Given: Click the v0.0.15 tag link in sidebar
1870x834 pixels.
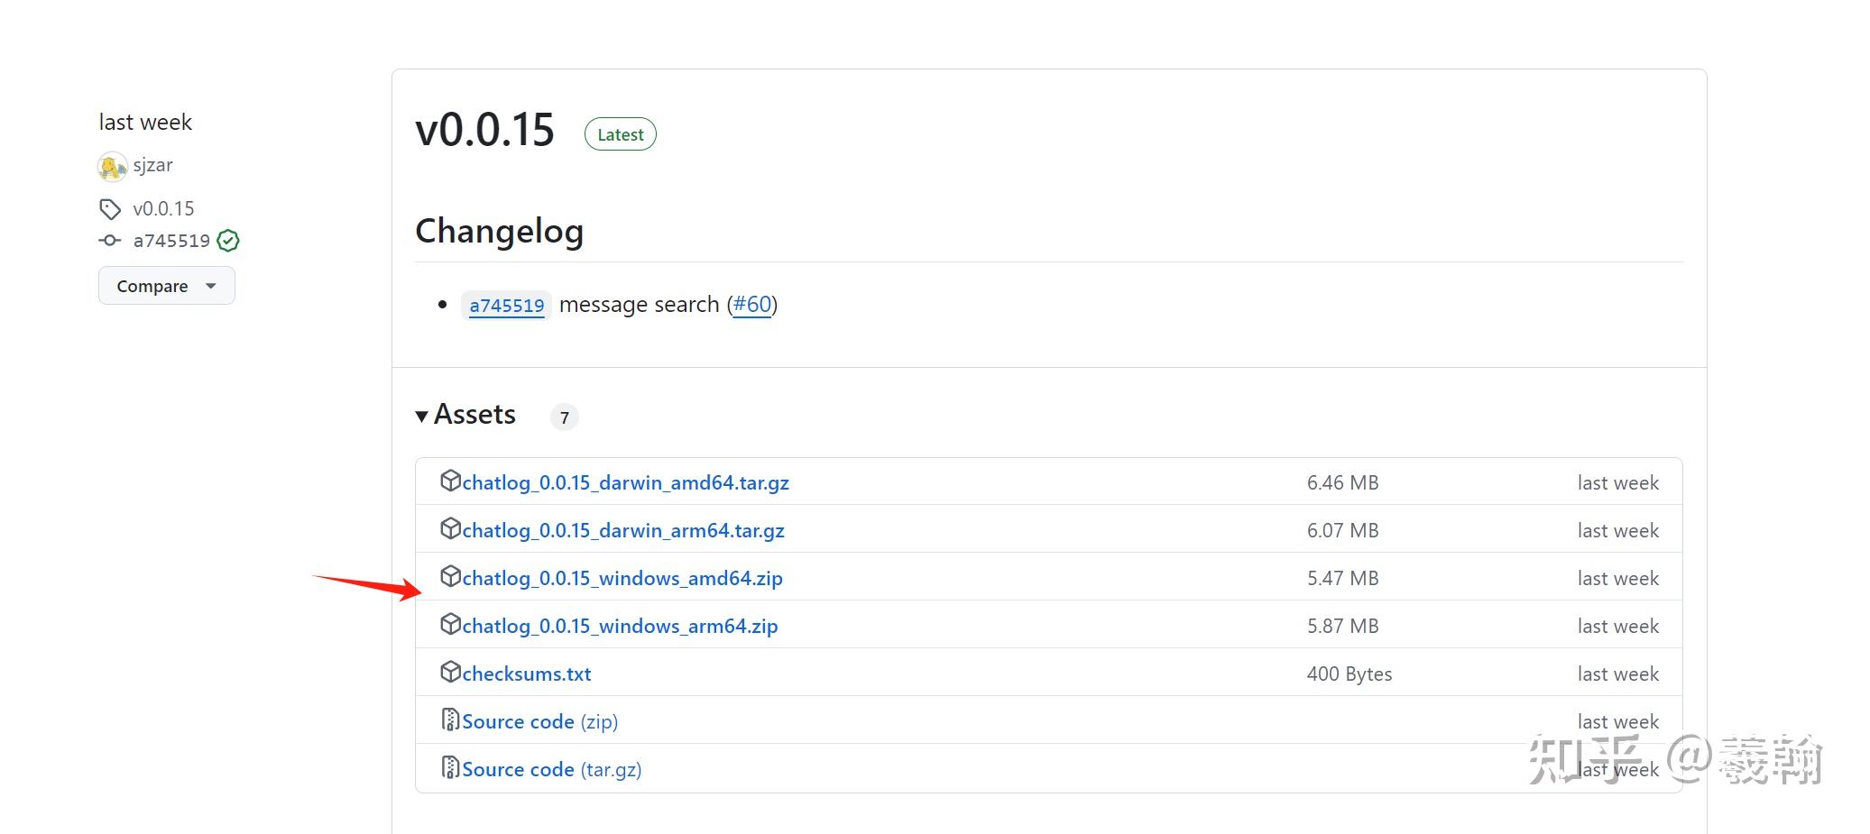Looking at the screenshot, I should point(163,209).
